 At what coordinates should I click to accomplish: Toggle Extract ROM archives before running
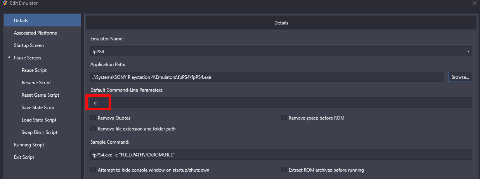(x=284, y=170)
